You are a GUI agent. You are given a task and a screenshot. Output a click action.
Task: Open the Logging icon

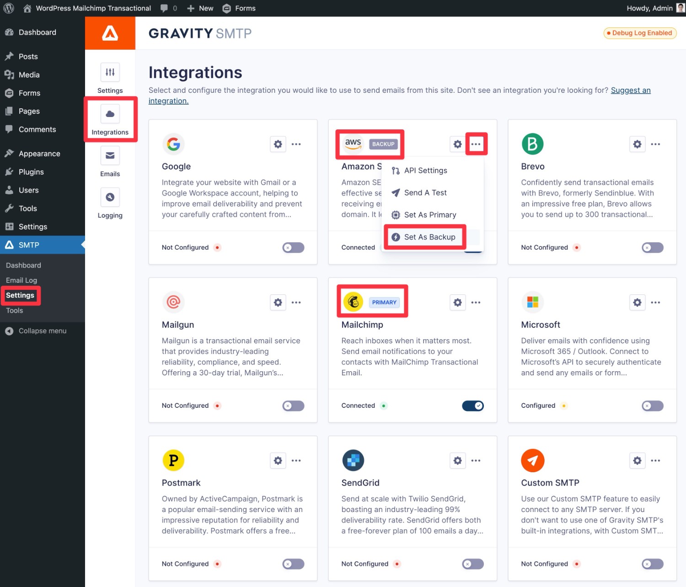point(110,197)
